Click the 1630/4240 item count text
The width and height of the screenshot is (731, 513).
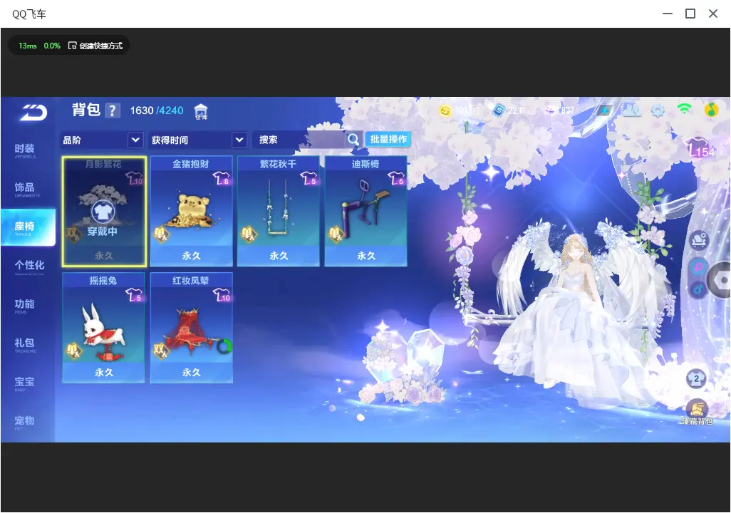tap(157, 110)
